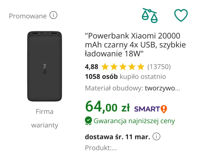Open the warianty option under the product
Screen dimensions: 201x158
45,125
